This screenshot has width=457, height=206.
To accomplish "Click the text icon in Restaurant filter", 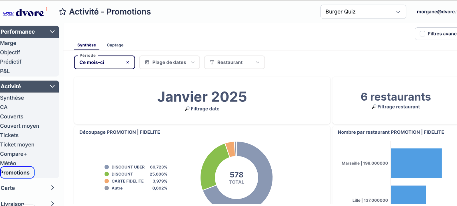I will coord(212,62).
